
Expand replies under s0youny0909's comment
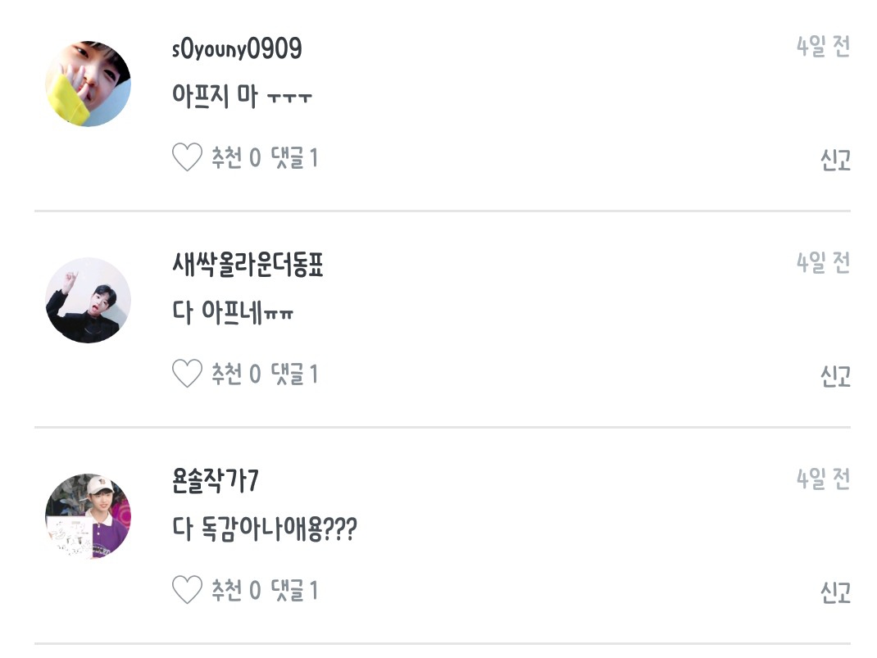[294, 157]
